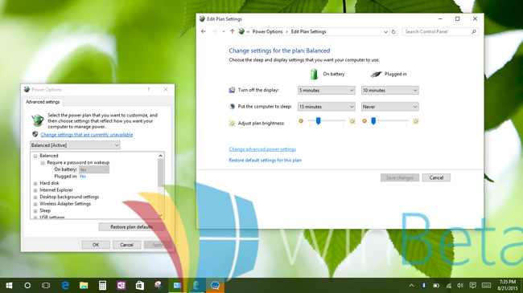Click On battery brightness slider handle
This screenshot has width=523, height=293.
(318, 121)
